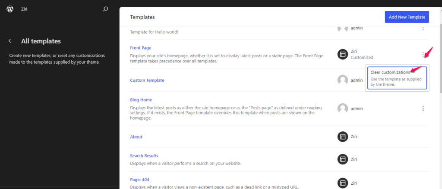The image size is (442, 189).
Task: Select Clear customizations menu option
Action: 397,78
